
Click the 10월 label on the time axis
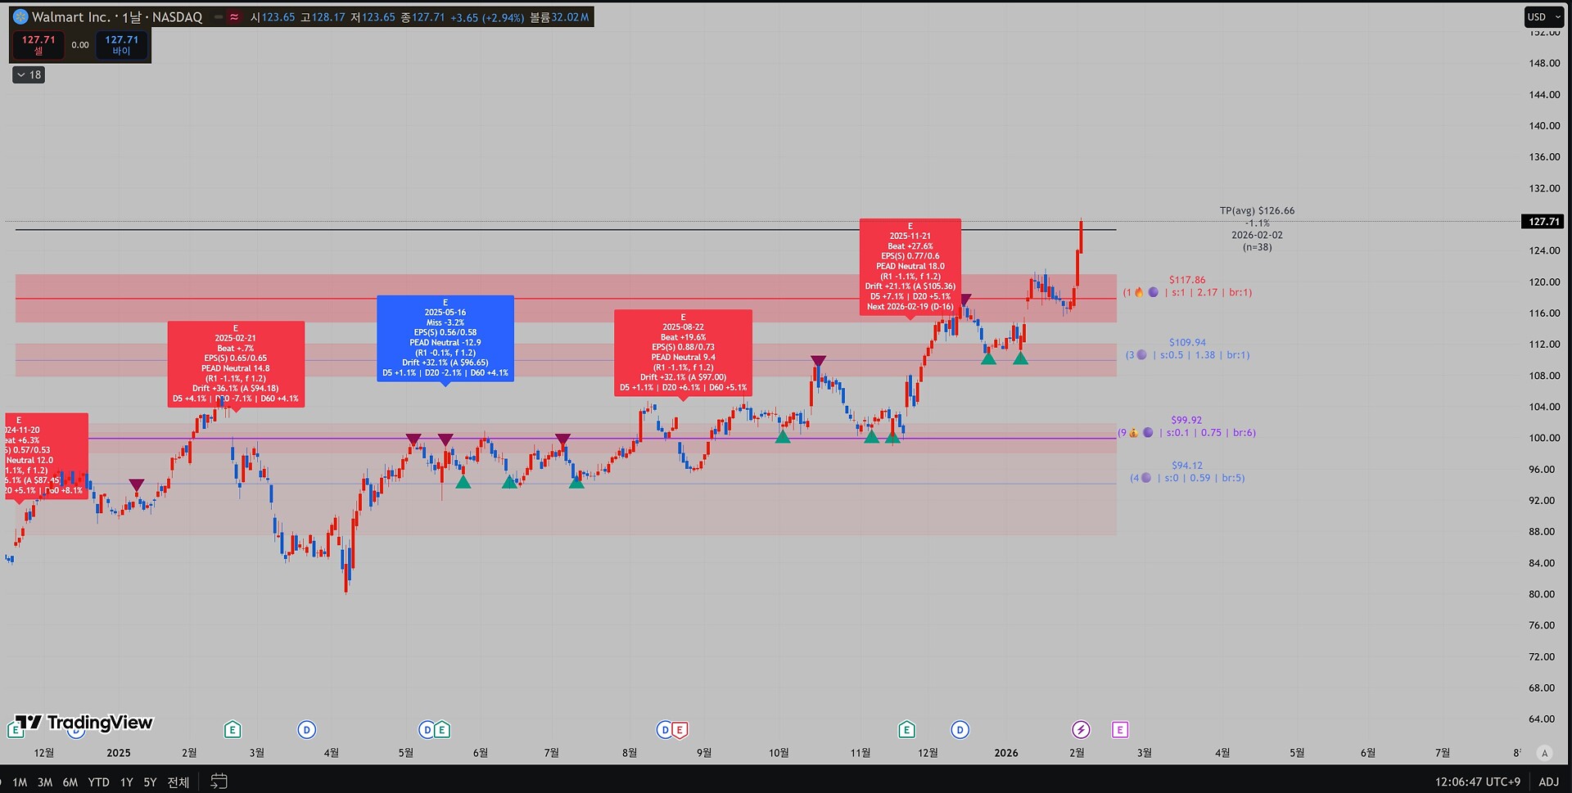coord(779,753)
